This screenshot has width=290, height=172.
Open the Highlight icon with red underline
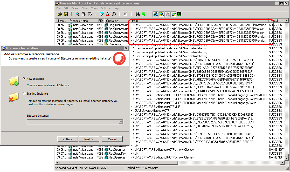tap(108, 14)
